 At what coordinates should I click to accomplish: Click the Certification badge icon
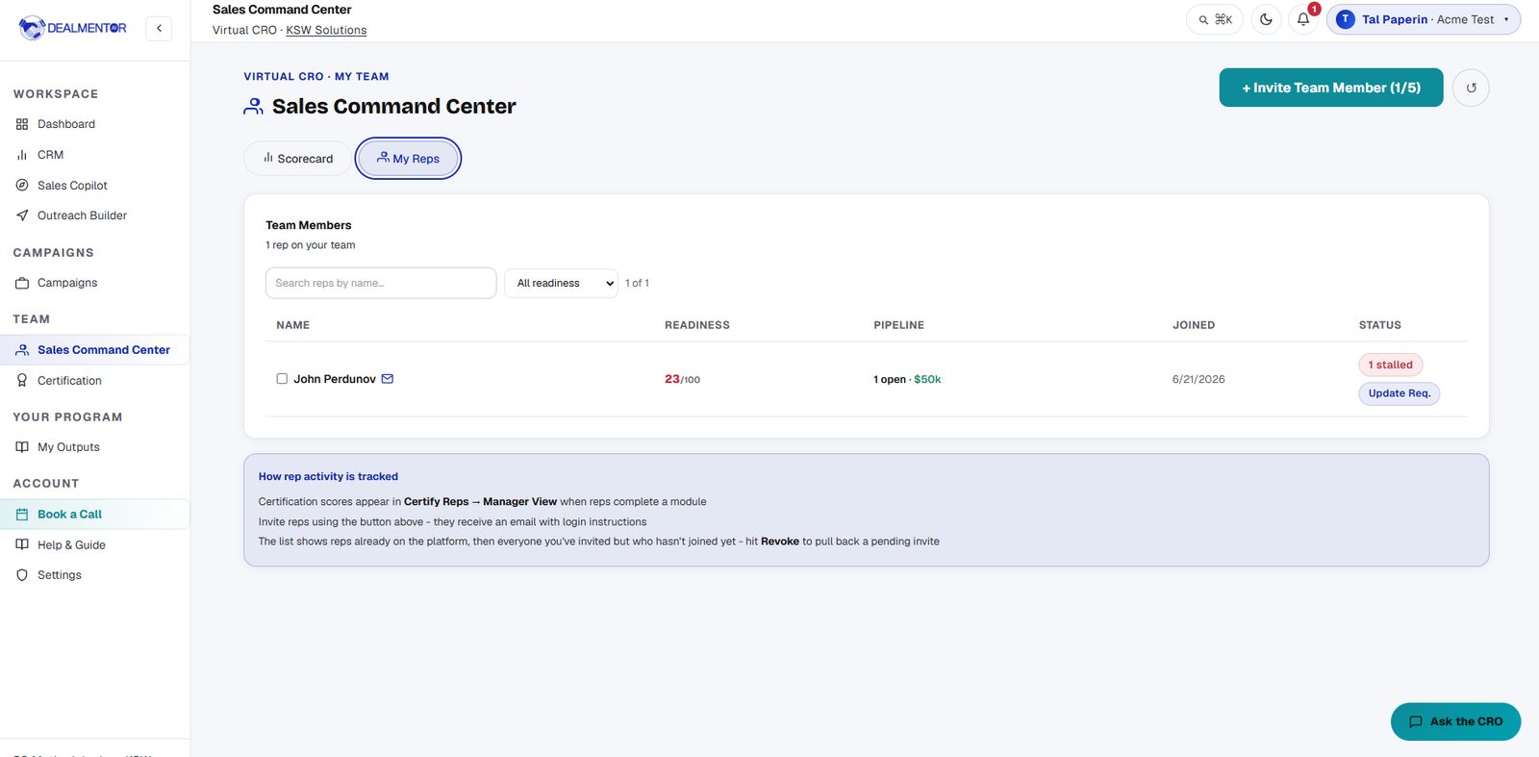[x=22, y=381]
